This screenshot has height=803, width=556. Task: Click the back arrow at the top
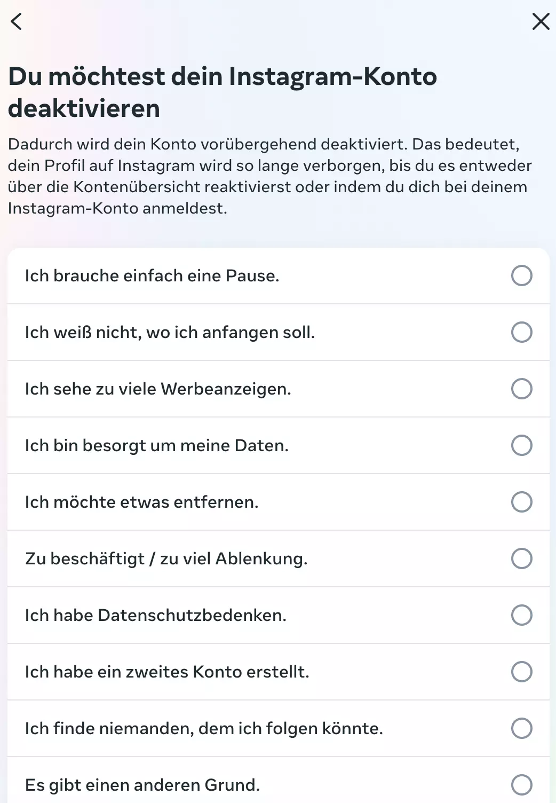(16, 21)
